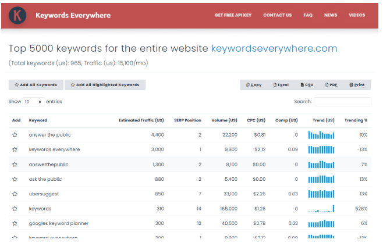Select 'keywords everywhere' keyword text in table
Viewport: 383px width, 243px height.
(54, 149)
